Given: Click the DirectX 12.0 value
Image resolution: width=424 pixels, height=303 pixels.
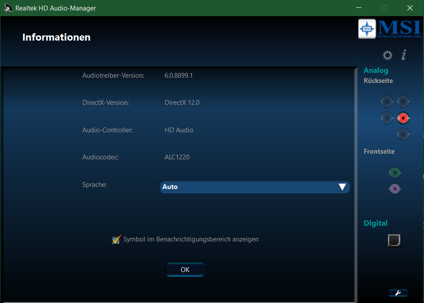Looking at the screenshot, I should [182, 103].
